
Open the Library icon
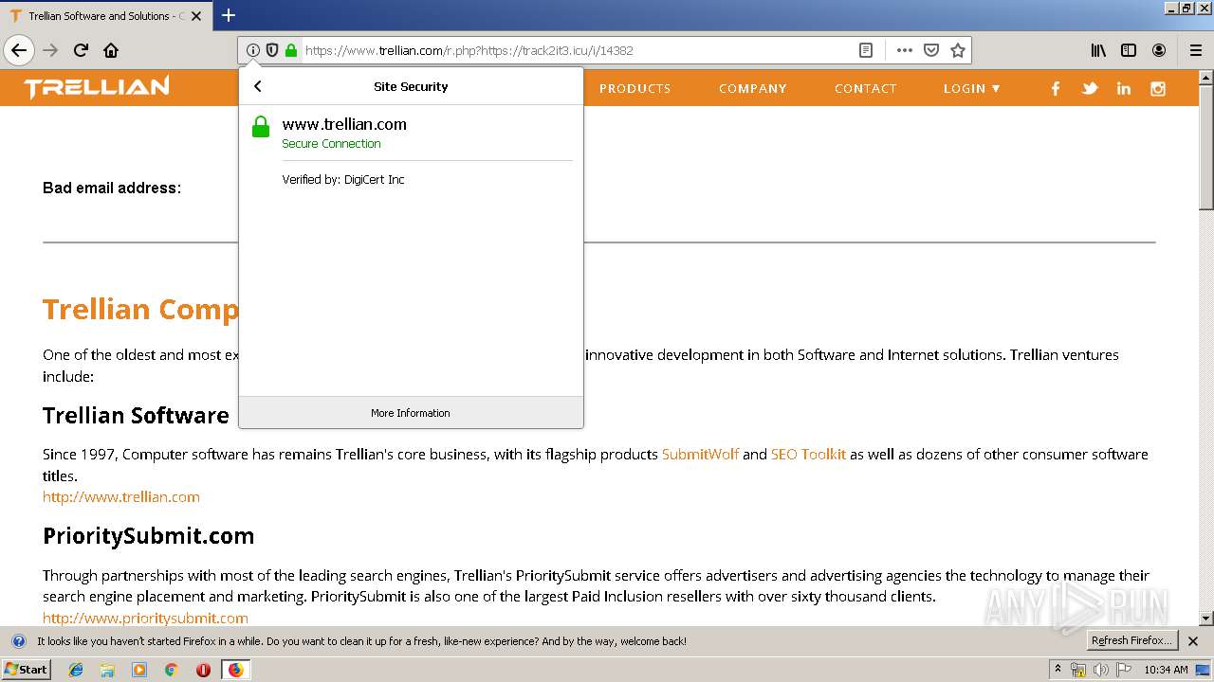pyautogui.click(x=1098, y=51)
